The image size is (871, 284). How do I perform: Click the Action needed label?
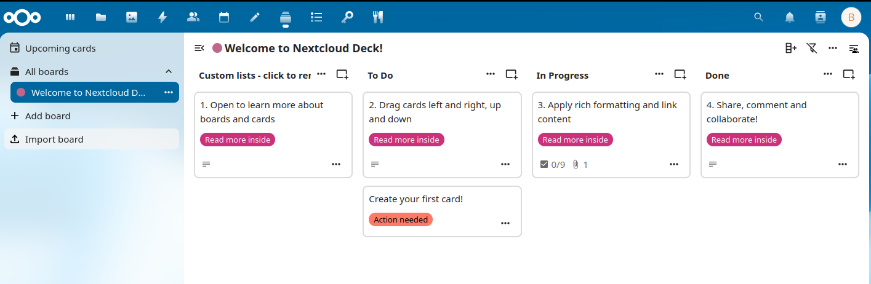(x=401, y=219)
